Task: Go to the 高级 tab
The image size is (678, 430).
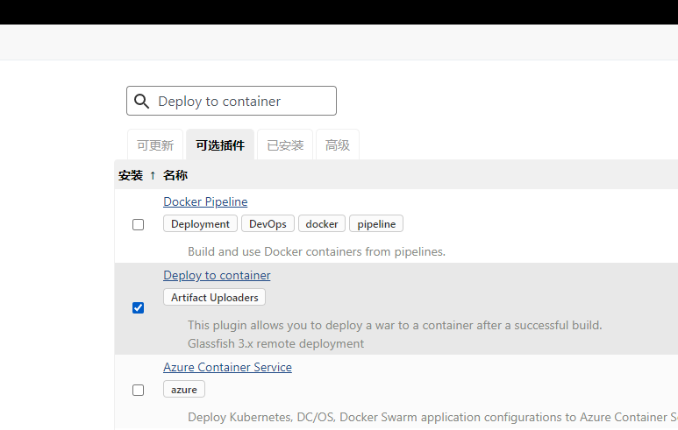Action: tap(338, 145)
